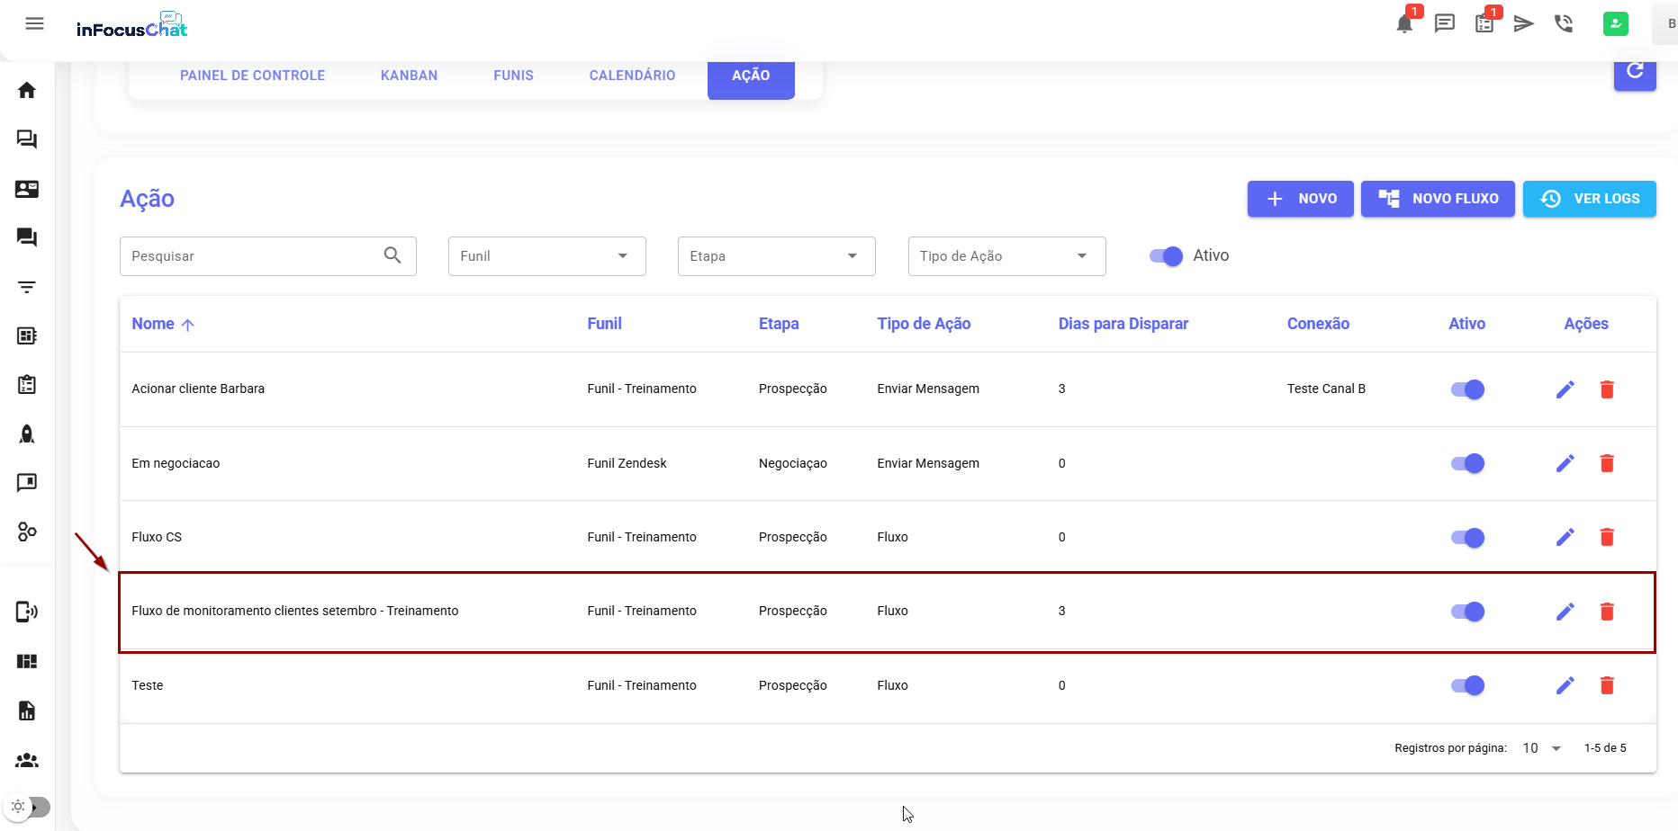The width and height of the screenshot is (1678, 831).
Task: Click the Pesquisar search field
Action: (254, 256)
